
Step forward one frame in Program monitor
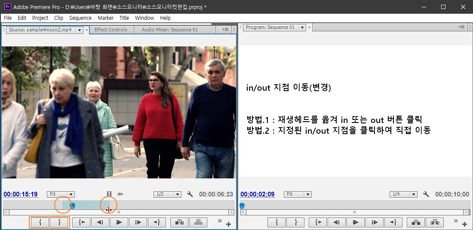tap(375, 222)
